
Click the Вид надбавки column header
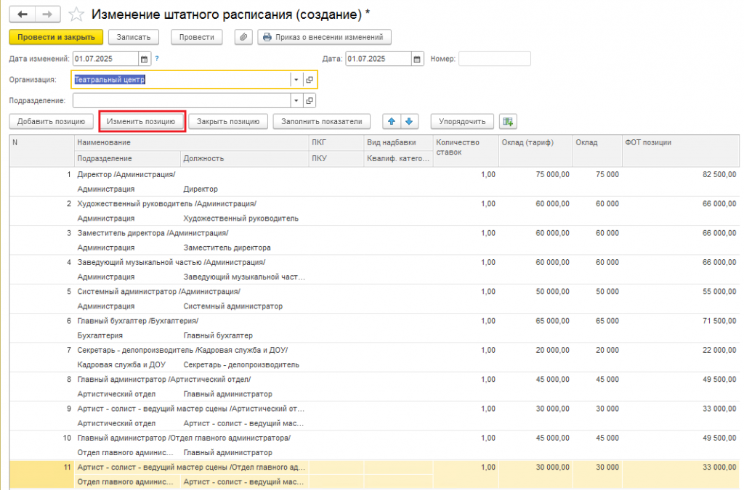click(398, 142)
